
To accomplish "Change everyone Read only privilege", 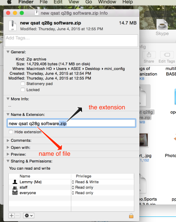I will 82,193.
